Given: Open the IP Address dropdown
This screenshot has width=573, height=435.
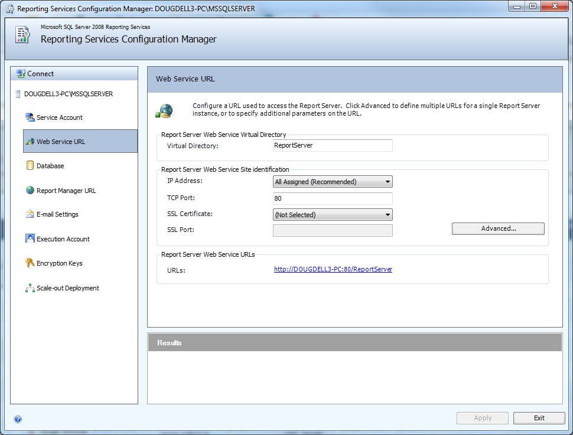Looking at the screenshot, I should (x=333, y=182).
